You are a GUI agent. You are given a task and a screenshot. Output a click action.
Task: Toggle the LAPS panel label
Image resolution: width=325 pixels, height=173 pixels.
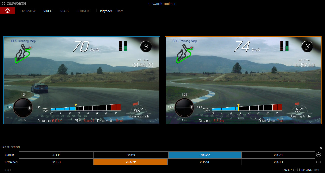pos(8,170)
